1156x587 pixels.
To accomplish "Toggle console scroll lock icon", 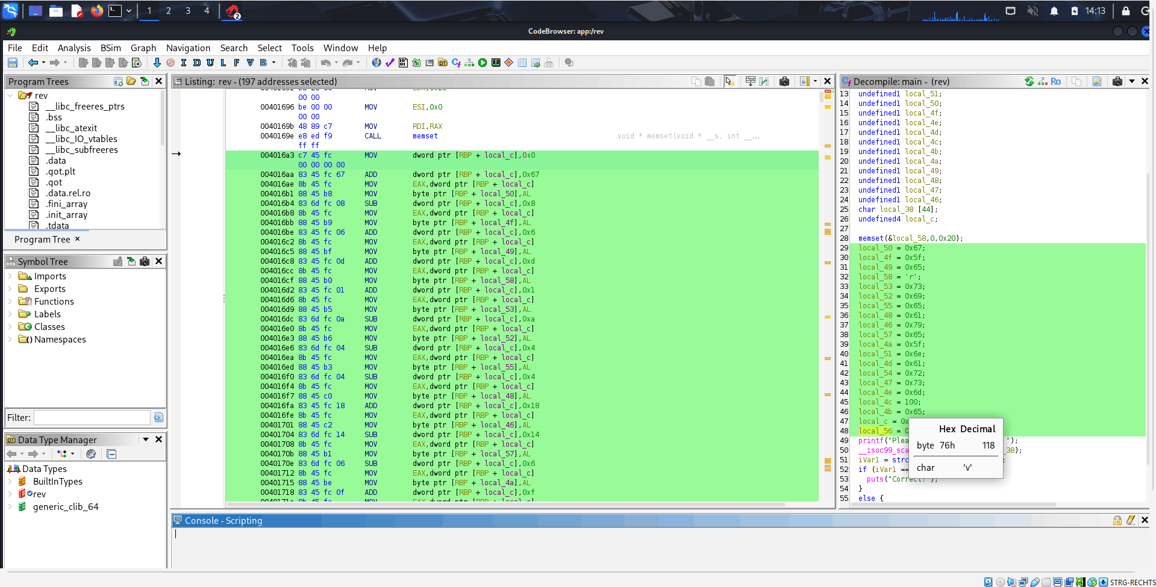I will coord(1117,520).
